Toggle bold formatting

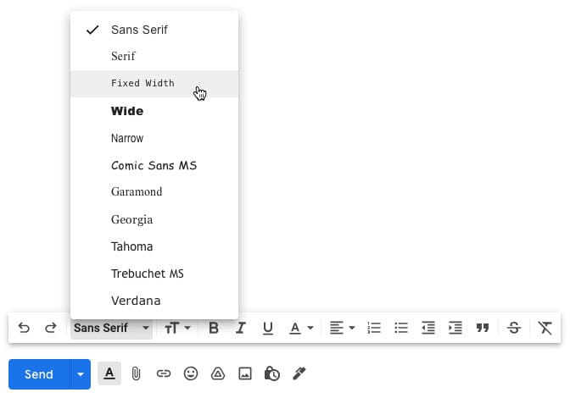214,328
